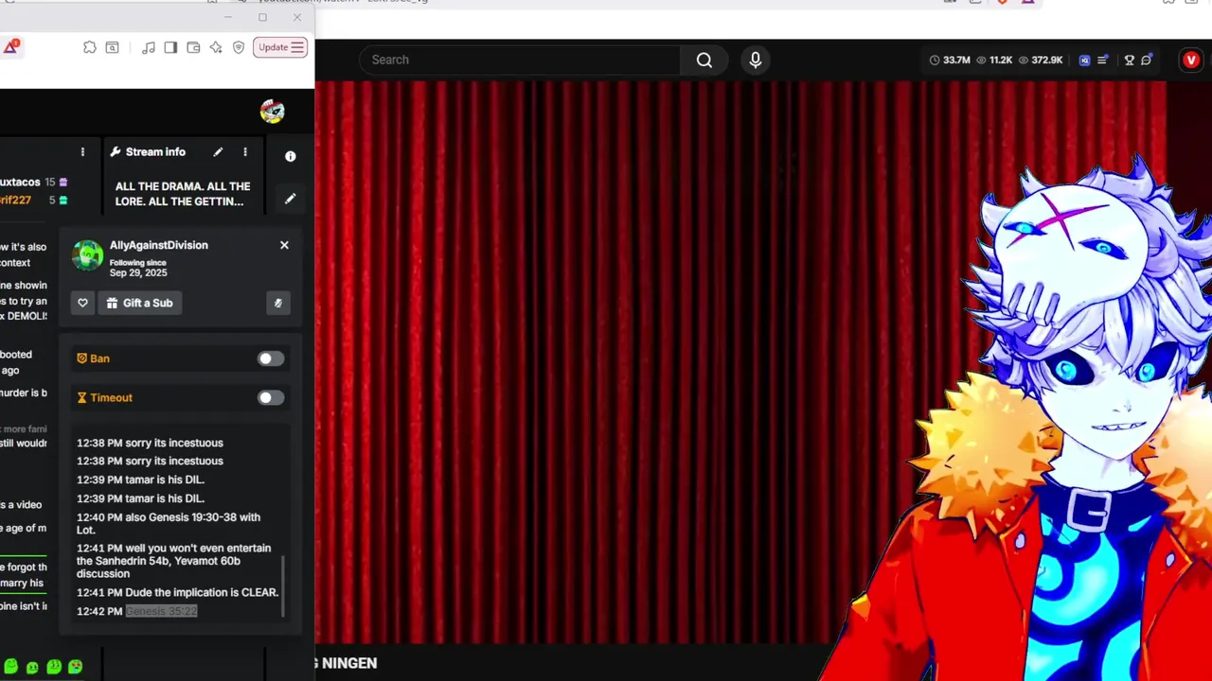Click the message history scrollbar
The image size is (1212, 681).
click(x=283, y=586)
